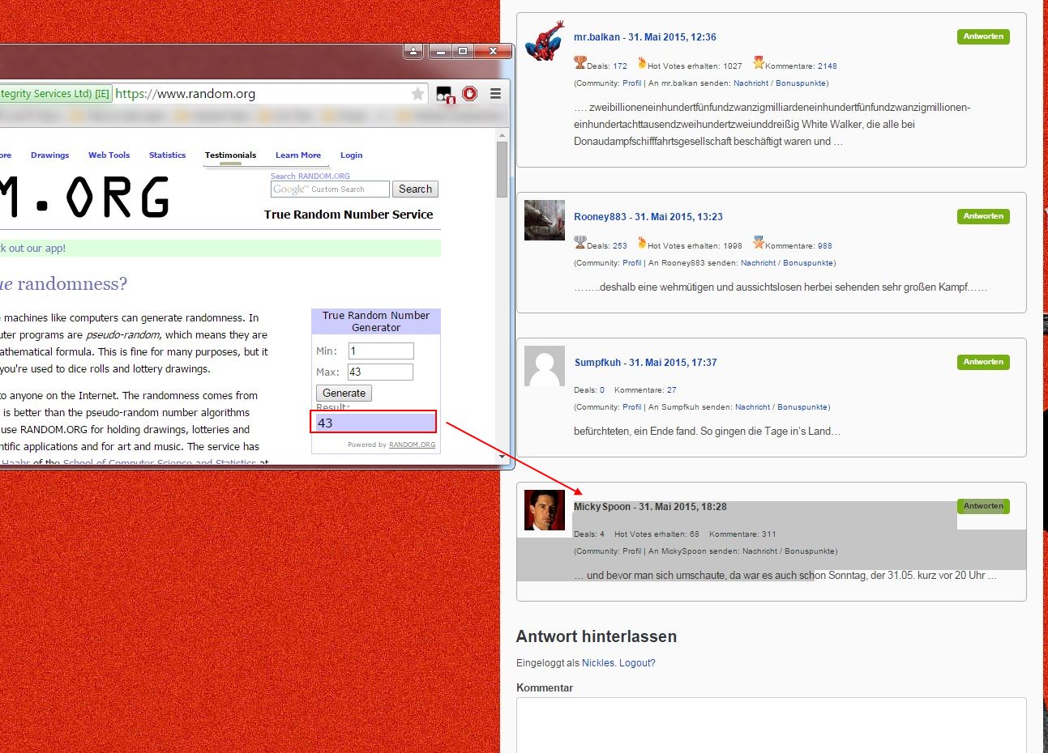Click the Logout? link

637,663
